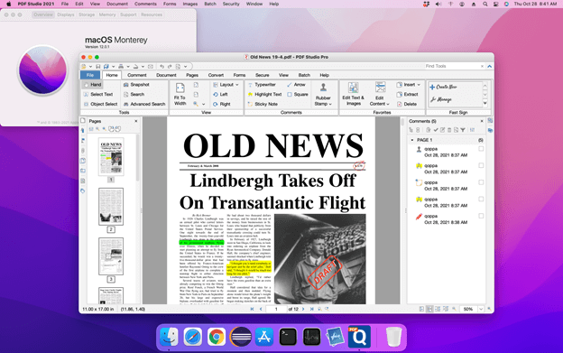Open page 3 thumbnail
Image resolution: width=563 pixels, height=353 pixels.
click(111, 256)
